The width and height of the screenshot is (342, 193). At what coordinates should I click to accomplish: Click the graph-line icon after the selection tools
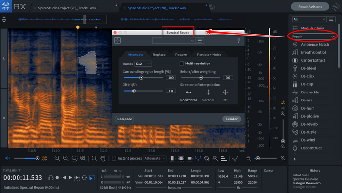pyautogui.click(x=235, y=158)
